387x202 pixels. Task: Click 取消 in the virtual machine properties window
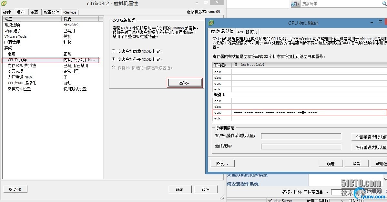click(206, 189)
